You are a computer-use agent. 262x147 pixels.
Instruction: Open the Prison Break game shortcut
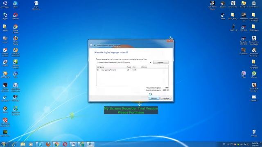click(x=254, y=52)
